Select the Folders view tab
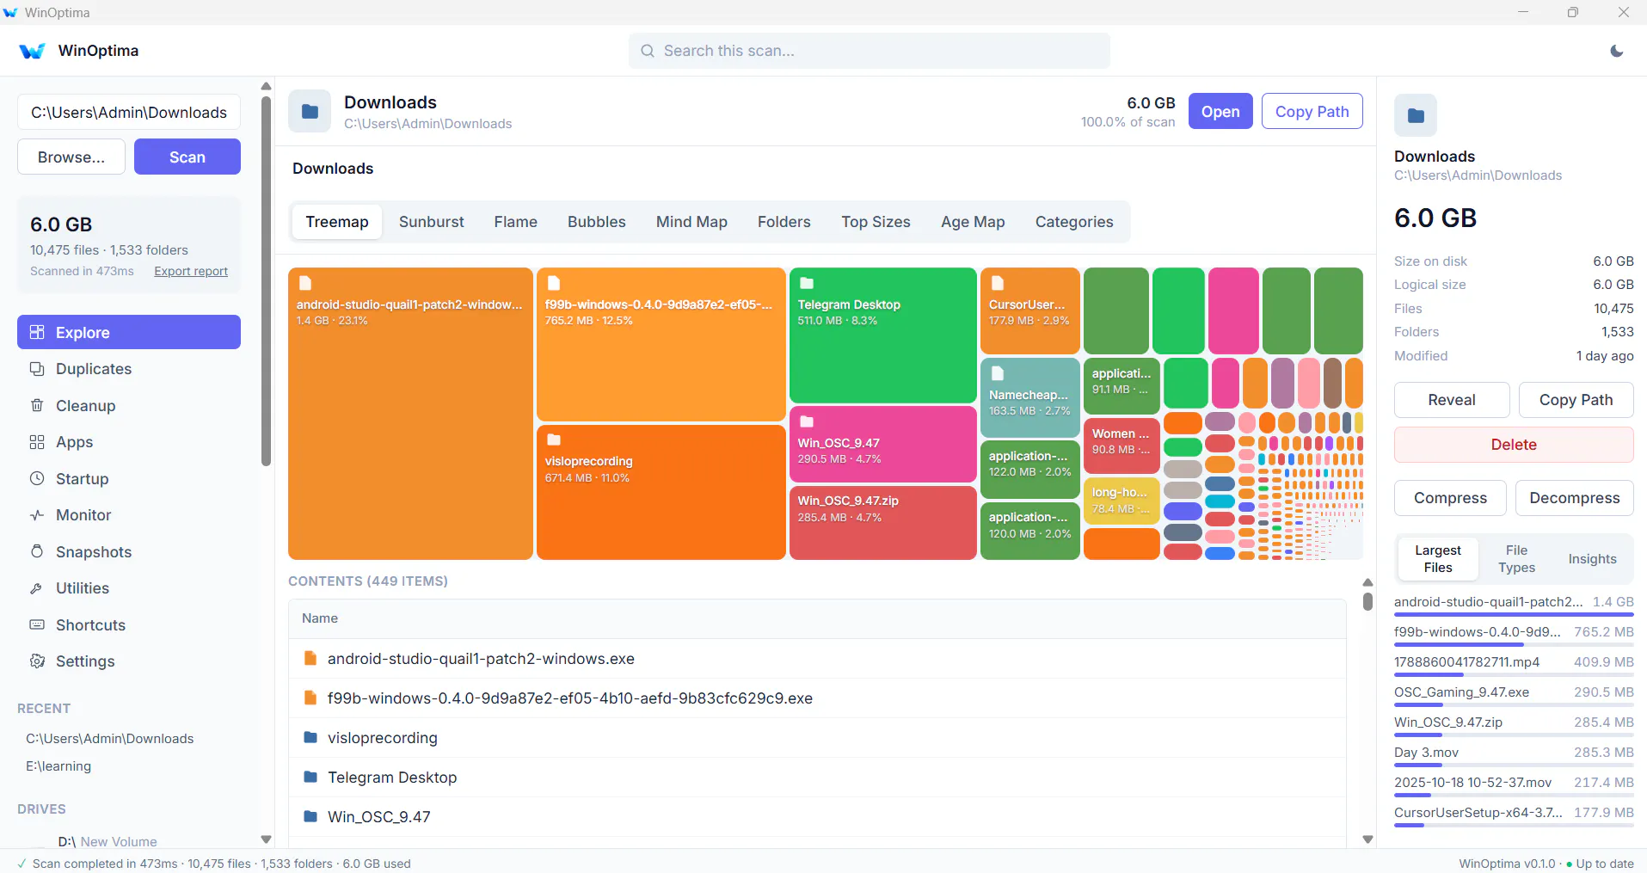1647x873 pixels. [784, 222]
